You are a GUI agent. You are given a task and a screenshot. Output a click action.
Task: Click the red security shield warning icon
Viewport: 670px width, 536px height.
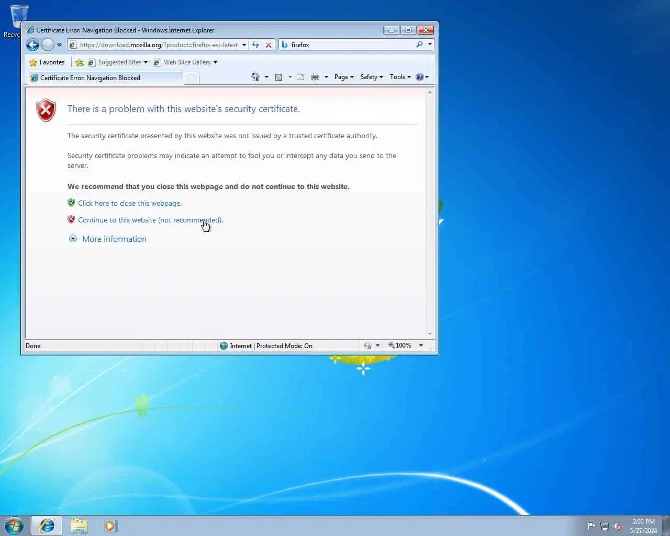click(46, 110)
